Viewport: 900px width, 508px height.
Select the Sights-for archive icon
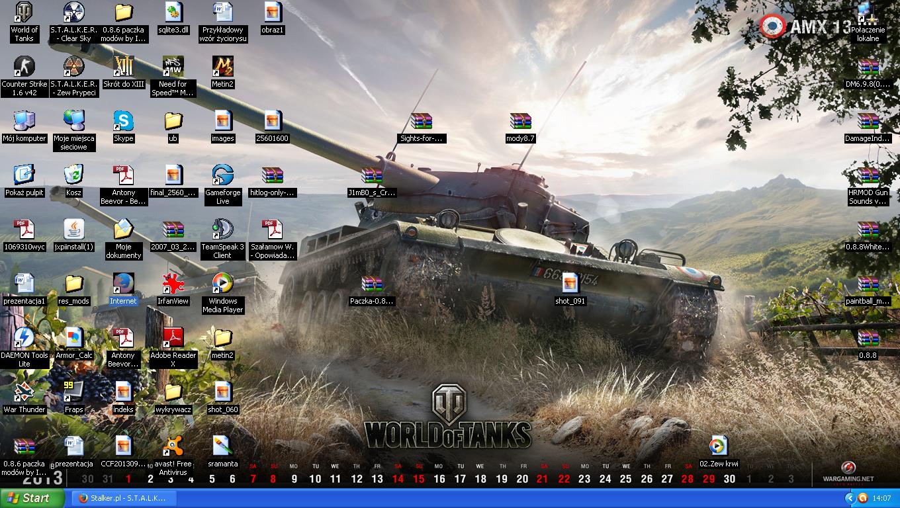pos(422,121)
